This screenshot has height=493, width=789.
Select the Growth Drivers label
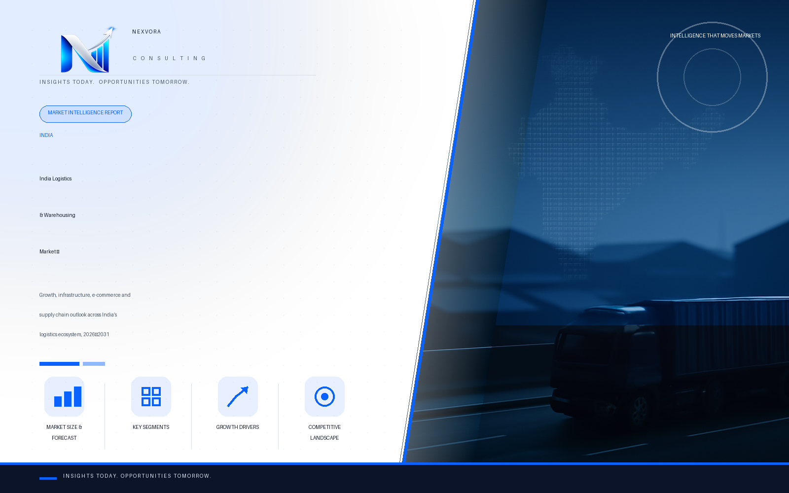click(x=238, y=427)
